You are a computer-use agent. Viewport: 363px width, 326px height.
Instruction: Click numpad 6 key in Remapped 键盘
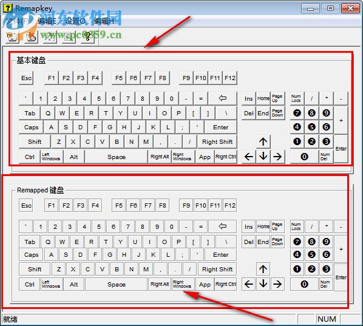[x=326, y=255]
